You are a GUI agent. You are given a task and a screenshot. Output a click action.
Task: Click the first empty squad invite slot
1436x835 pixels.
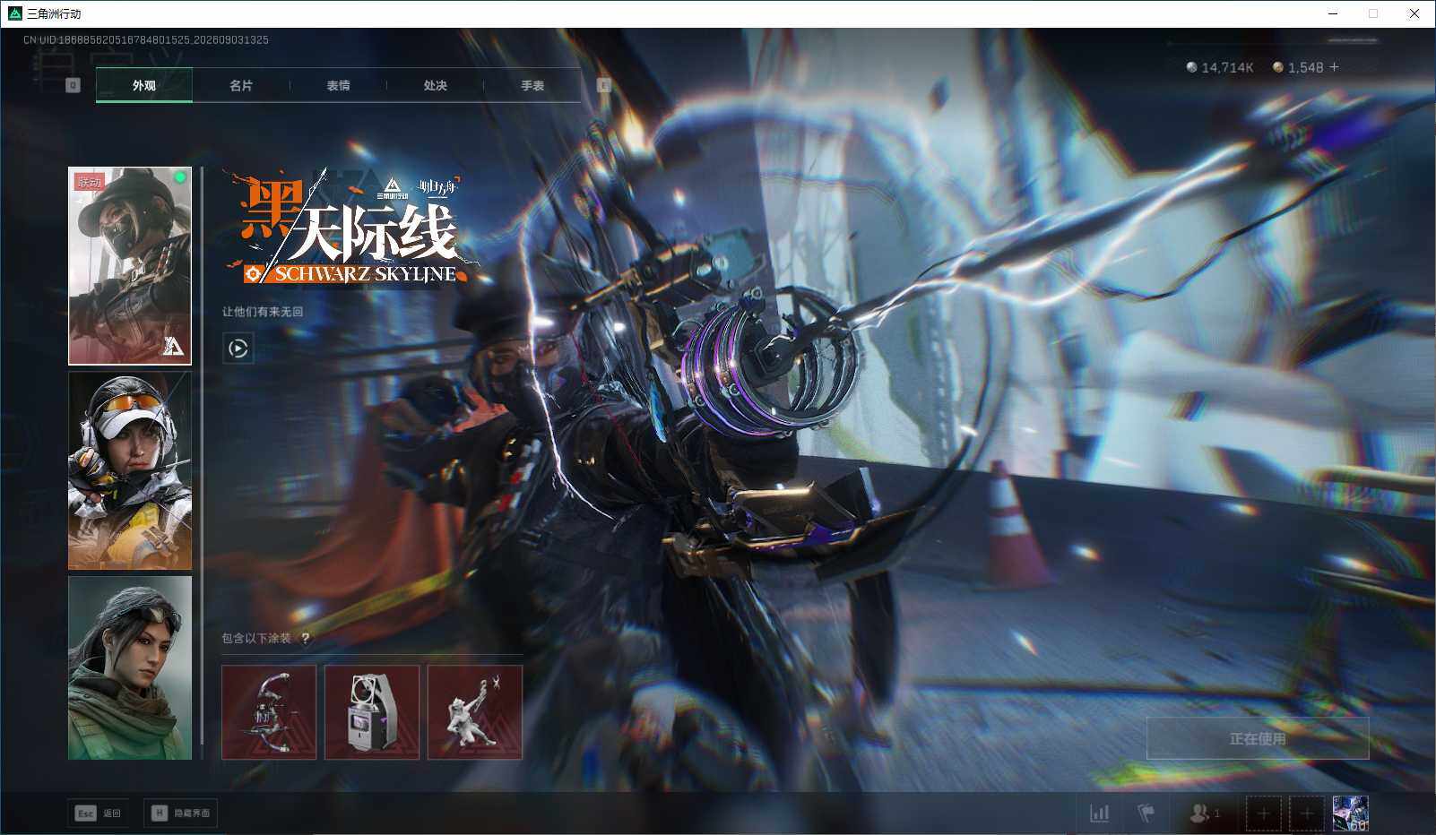point(1263,813)
